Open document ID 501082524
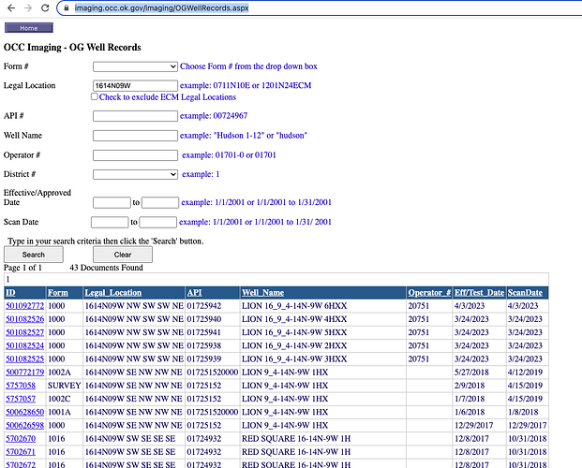 tap(25, 346)
